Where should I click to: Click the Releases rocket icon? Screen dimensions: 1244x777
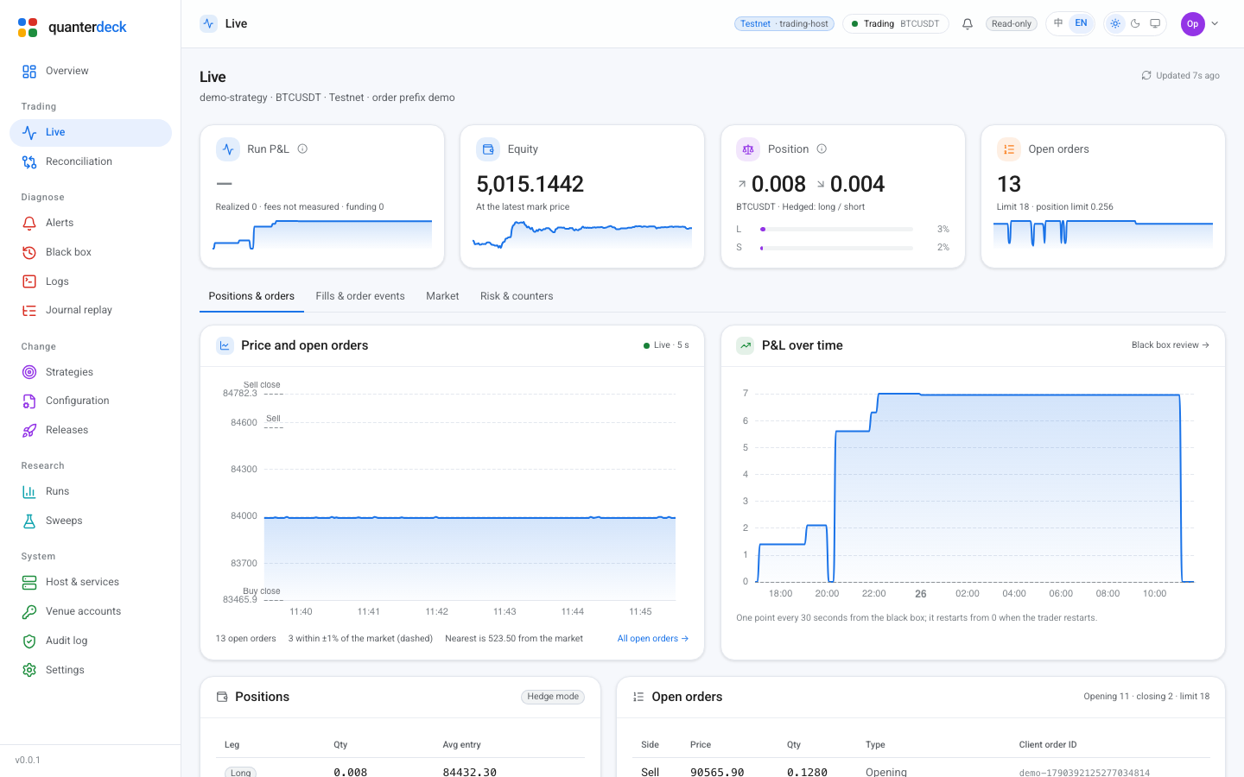[x=29, y=430]
